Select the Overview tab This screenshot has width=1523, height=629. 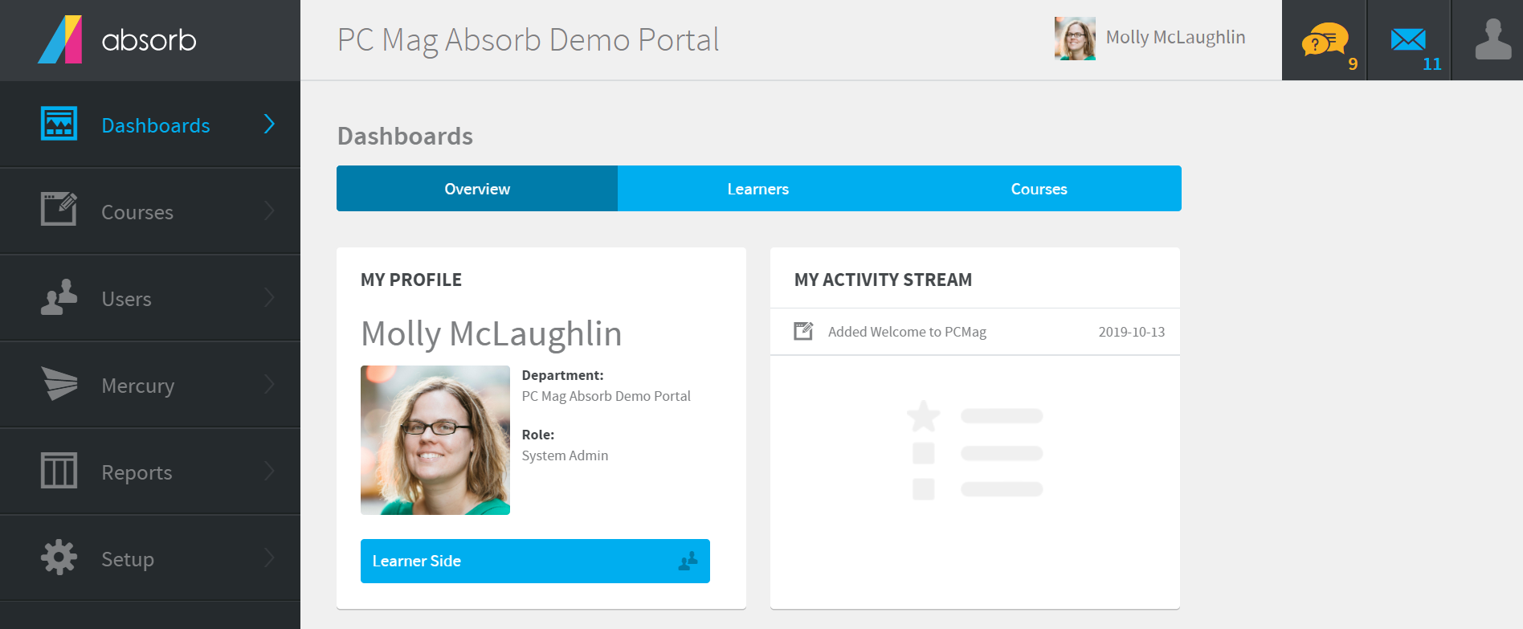(x=477, y=189)
